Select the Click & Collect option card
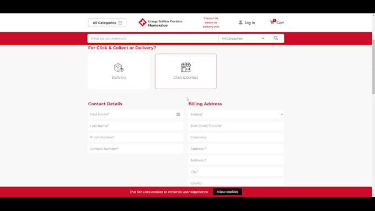Viewport: 375px width, 211px height. click(x=186, y=72)
